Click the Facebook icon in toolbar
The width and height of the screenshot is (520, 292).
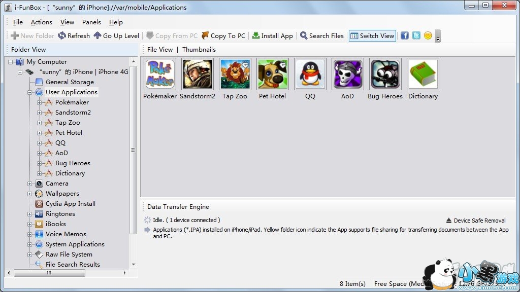pyautogui.click(x=405, y=35)
